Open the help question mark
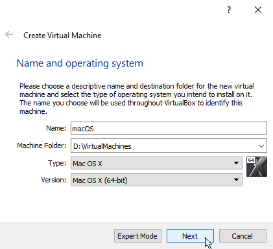This screenshot has height=249, width=273. 229,10
